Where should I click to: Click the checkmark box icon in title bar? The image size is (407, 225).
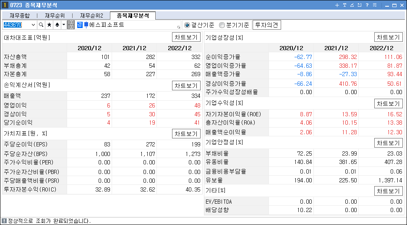coord(352,5)
